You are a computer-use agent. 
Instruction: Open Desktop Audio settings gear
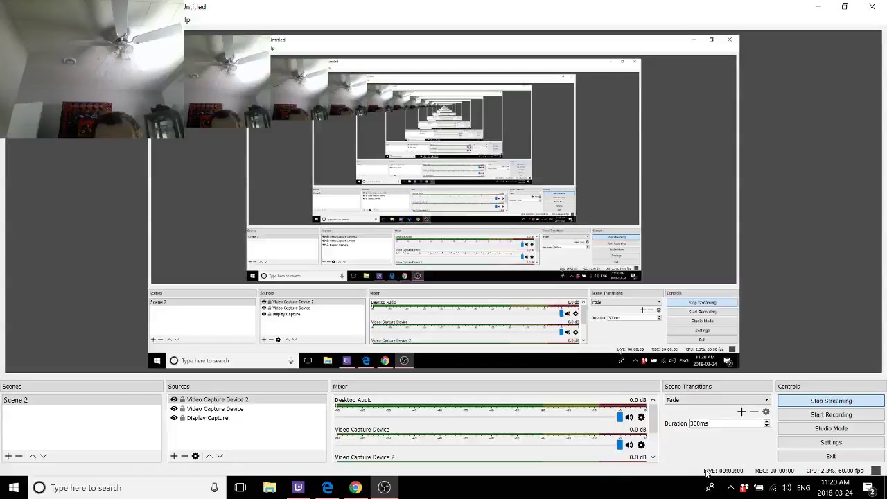point(641,417)
